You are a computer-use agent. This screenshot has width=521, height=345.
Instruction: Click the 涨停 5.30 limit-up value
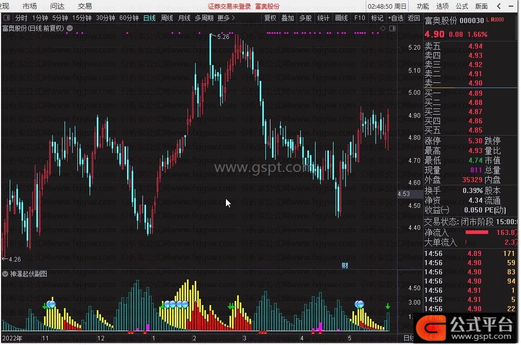(475, 141)
